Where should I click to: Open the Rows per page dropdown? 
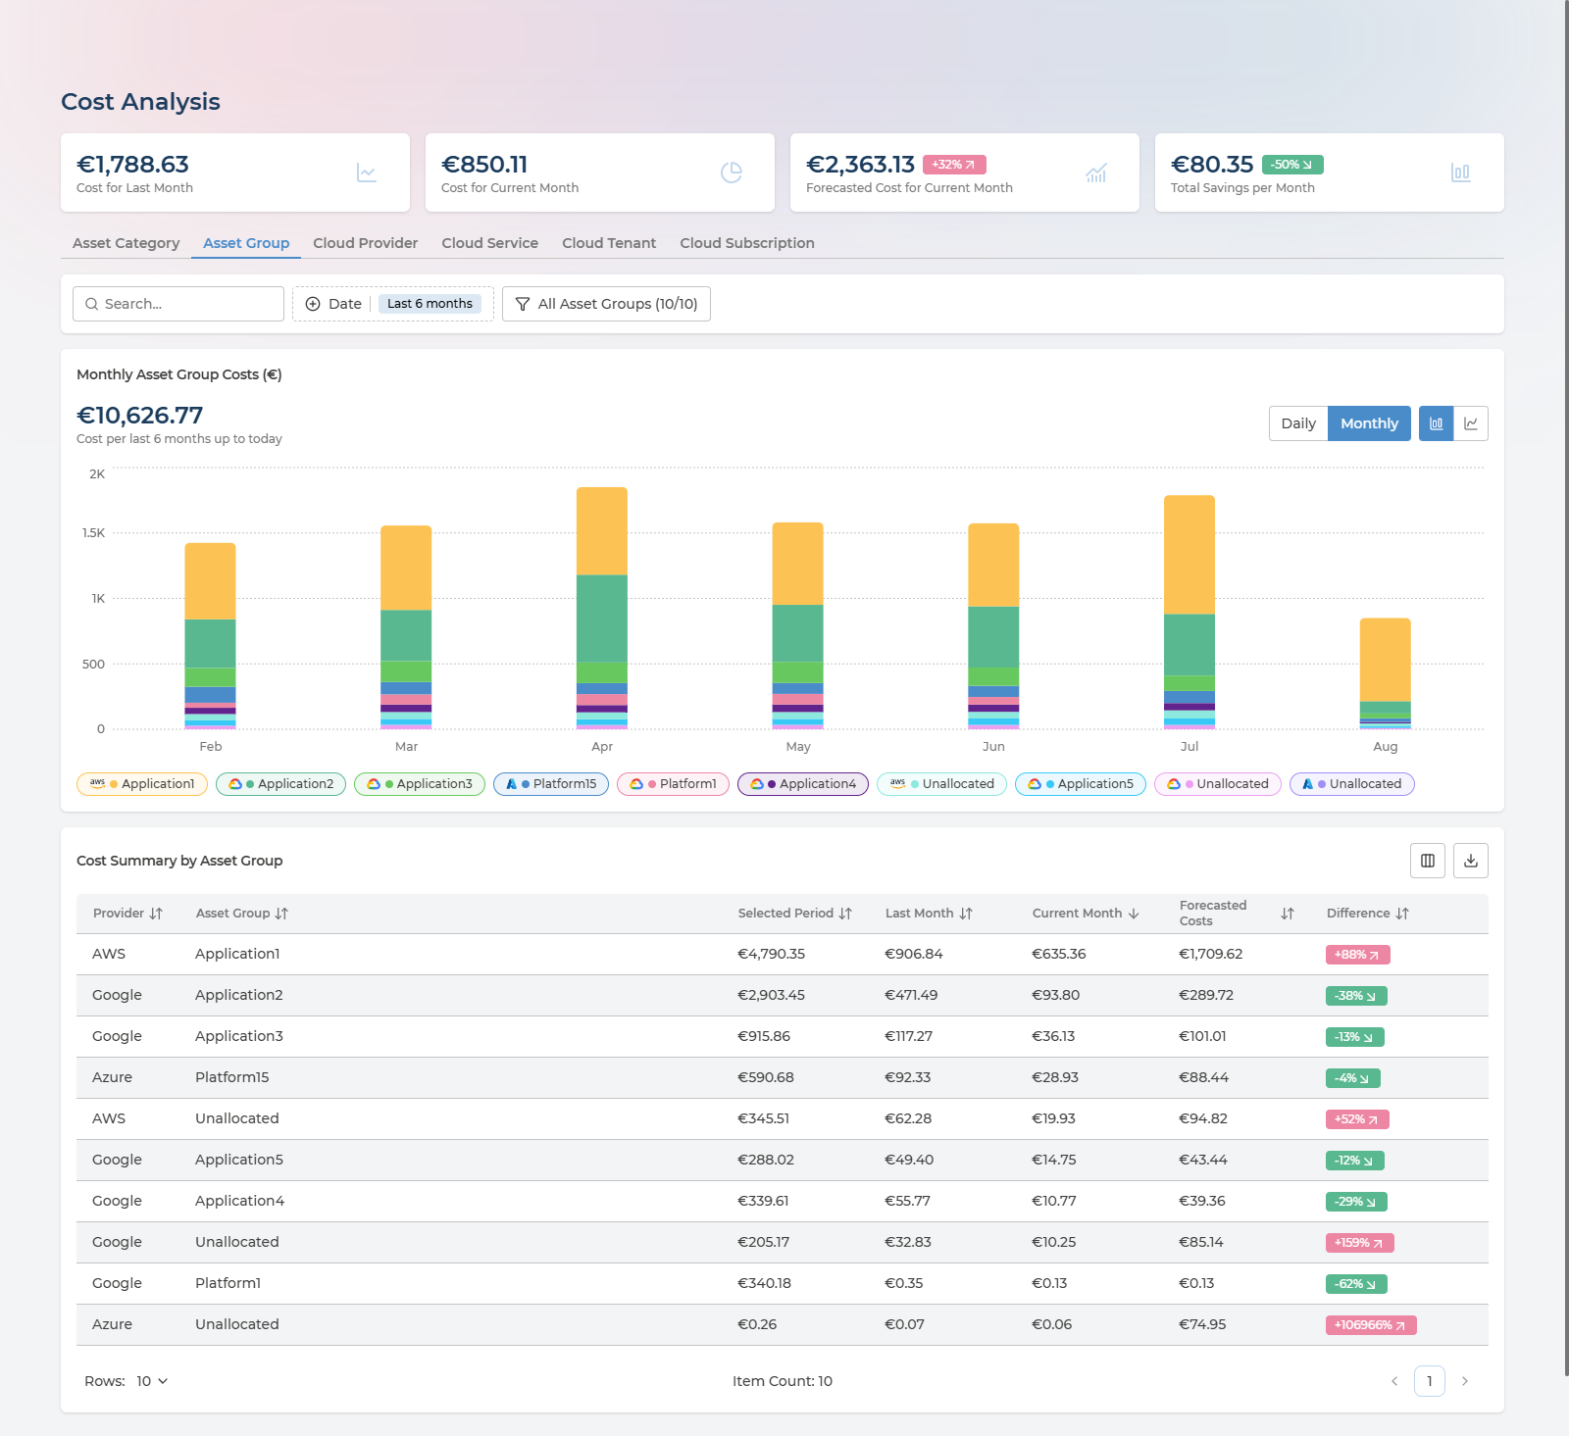pyautogui.click(x=152, y=1381)
